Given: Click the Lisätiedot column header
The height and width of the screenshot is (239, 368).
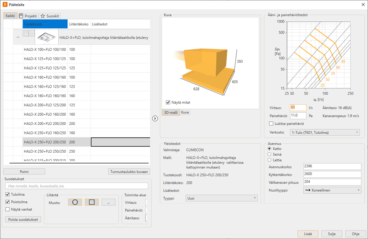Looking at the screenshot, I should pyautogui.click(x=120, y=24).
